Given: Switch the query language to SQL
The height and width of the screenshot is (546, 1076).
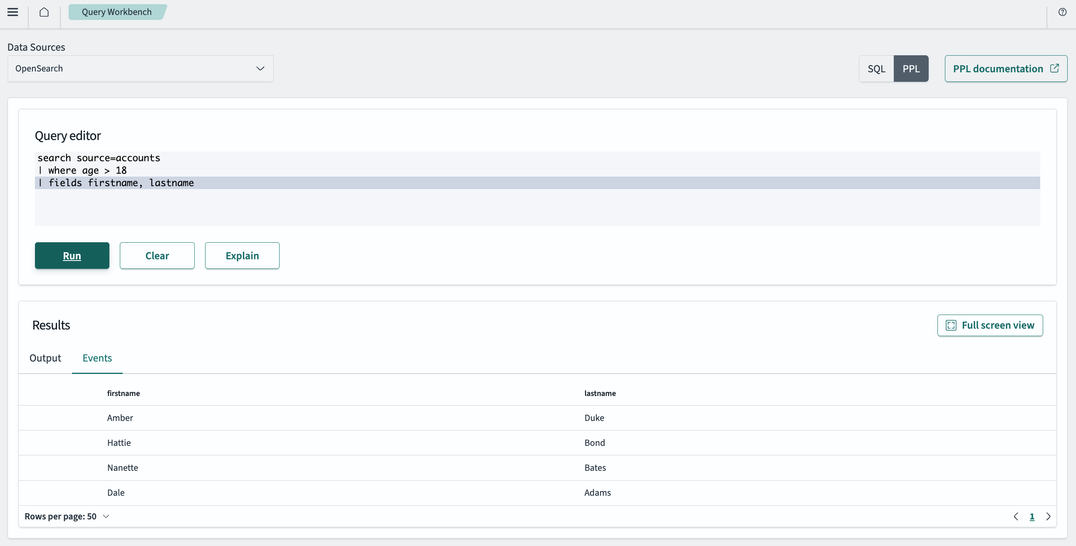Looking at the screenshot, I should pyautogui.click(x=876, y=69).
